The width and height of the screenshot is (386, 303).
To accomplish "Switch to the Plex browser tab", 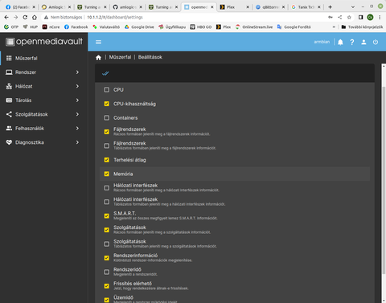I will point(235,7).
